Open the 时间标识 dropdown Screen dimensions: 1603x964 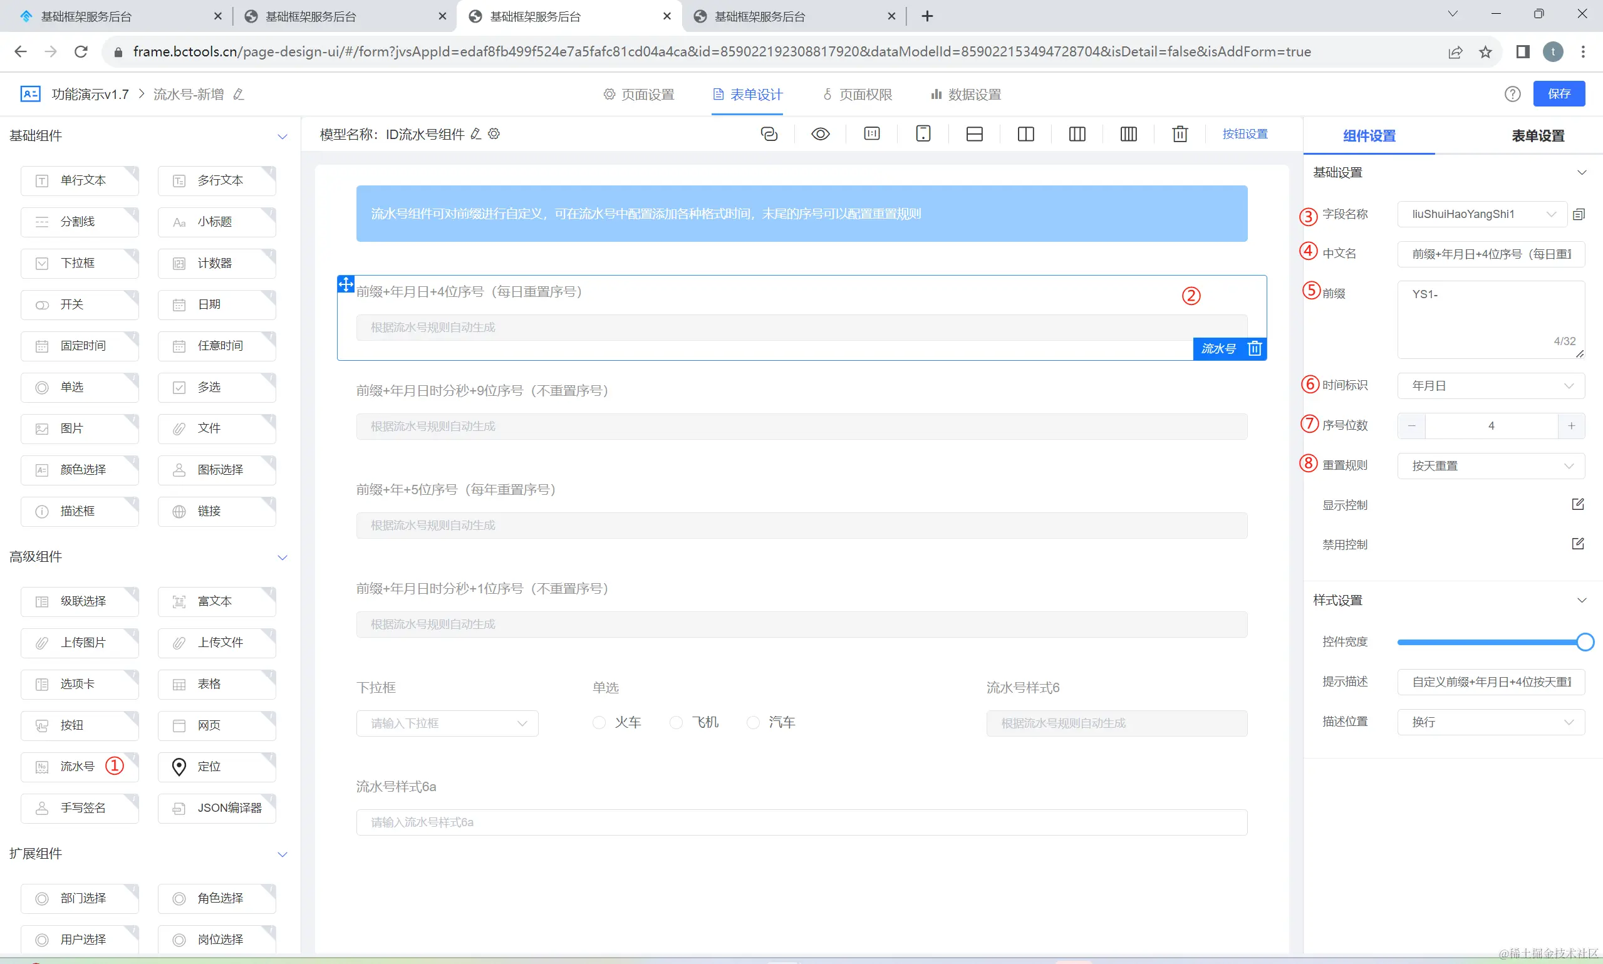1490,386
